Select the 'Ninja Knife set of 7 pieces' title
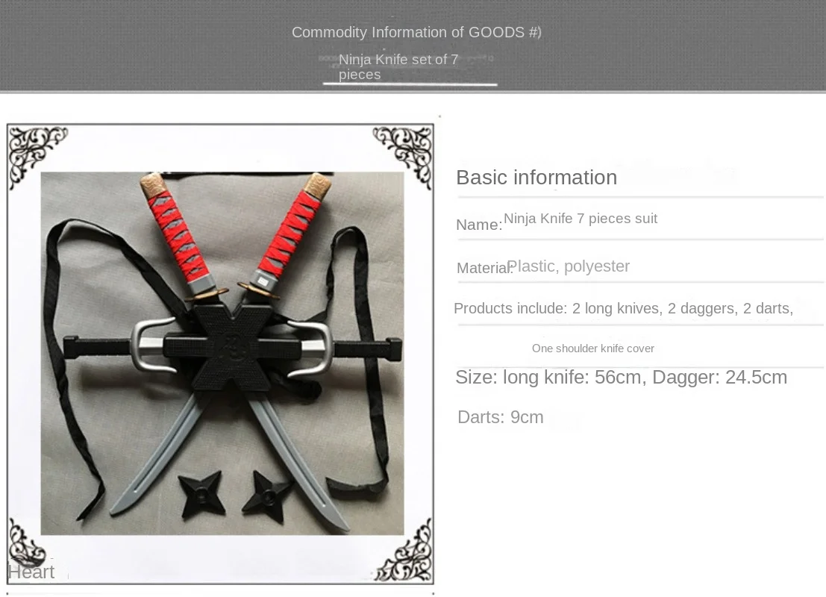826x597 pixels. (x=398, y=67)
